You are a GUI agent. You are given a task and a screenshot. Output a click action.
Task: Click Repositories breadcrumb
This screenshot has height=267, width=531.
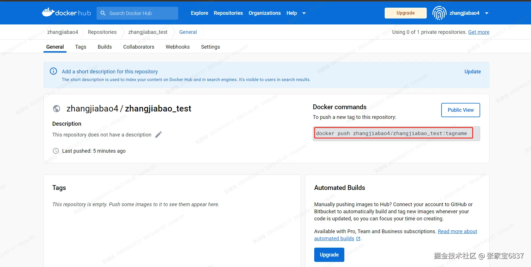102,32
